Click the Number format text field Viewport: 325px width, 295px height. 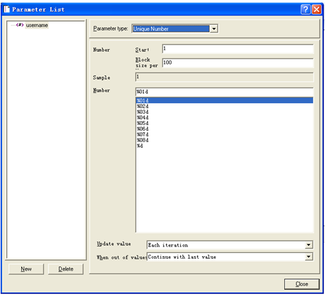(x=224, y=92)
